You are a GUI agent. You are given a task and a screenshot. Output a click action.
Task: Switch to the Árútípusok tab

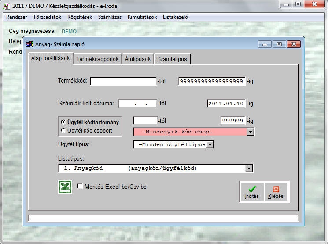138,59
